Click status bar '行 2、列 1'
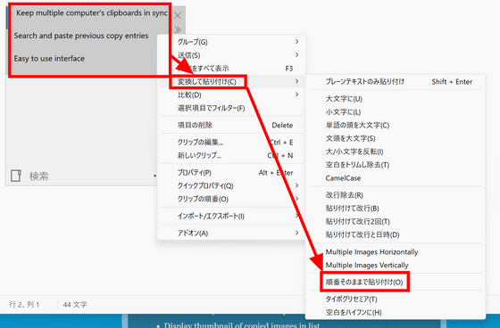The height and width of the screenshot is (328, 500). pyautogui.click(x=25, y=305)
